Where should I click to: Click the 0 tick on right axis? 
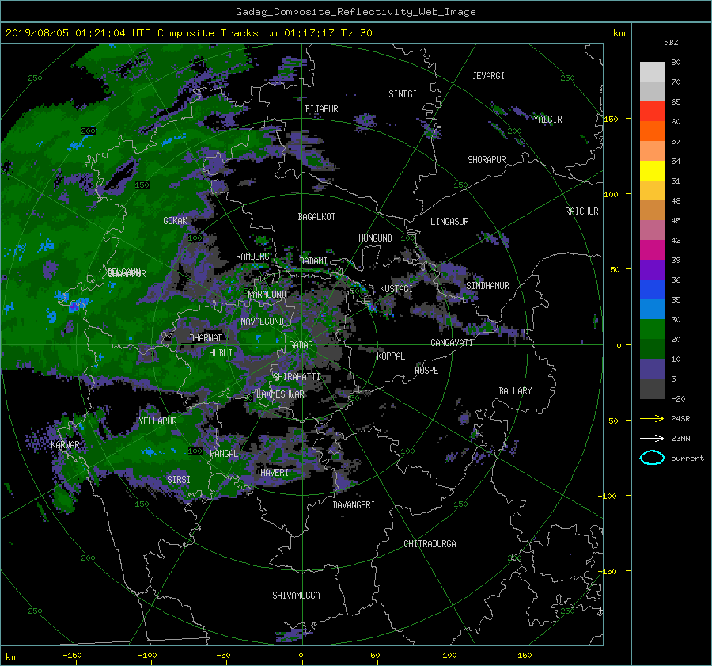click(x=619, y=345)
